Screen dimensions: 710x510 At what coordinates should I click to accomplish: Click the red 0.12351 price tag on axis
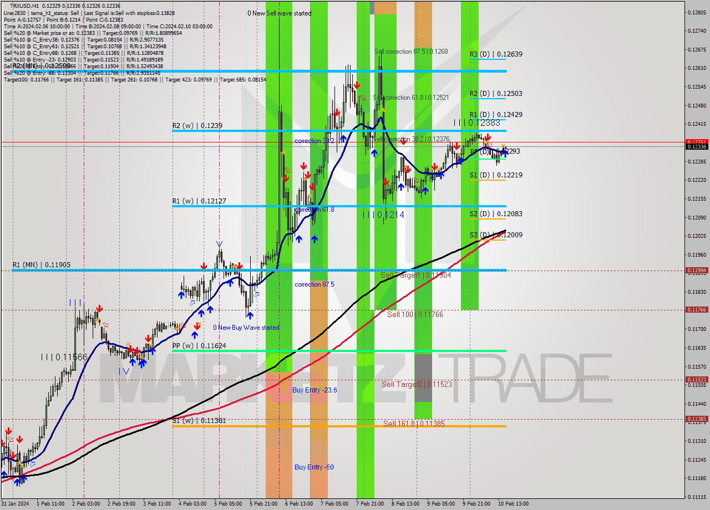point(697,142)
